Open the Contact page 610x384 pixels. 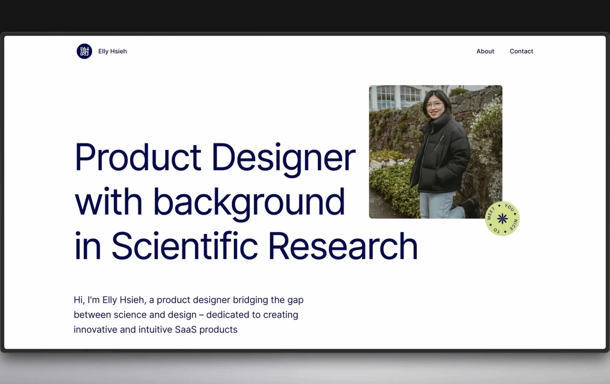(521, 51)
